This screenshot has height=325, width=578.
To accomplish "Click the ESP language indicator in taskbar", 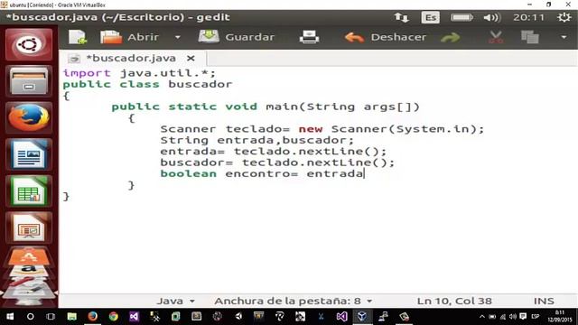I will [x=536, y=317].
